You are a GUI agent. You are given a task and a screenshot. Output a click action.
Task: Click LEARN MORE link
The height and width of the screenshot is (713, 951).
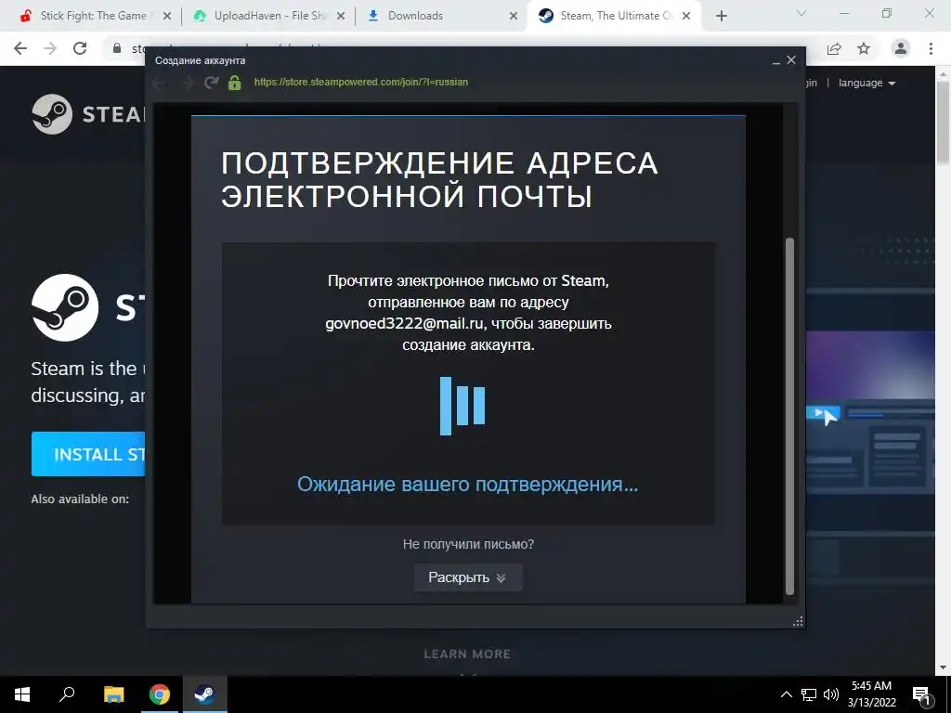click(x=467, y=655)
